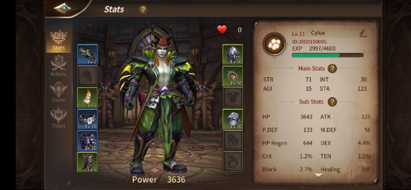Open the equipped silver ring slot
This screenshot has width=411, height=190.
(232, 119)
